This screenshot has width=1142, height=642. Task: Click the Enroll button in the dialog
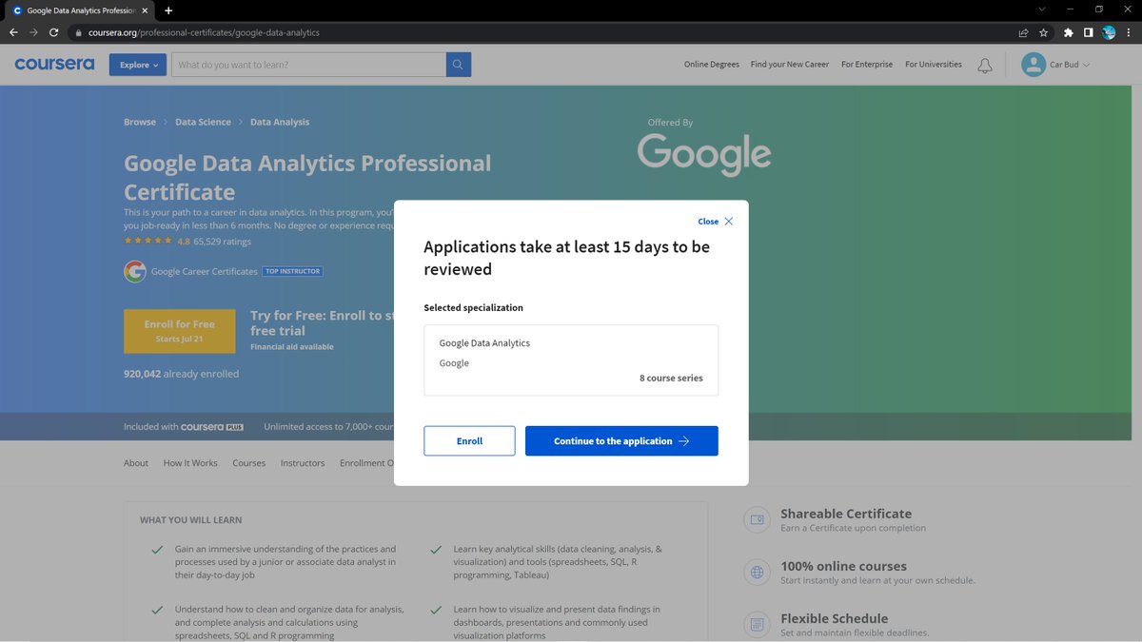tap(469, 440)
